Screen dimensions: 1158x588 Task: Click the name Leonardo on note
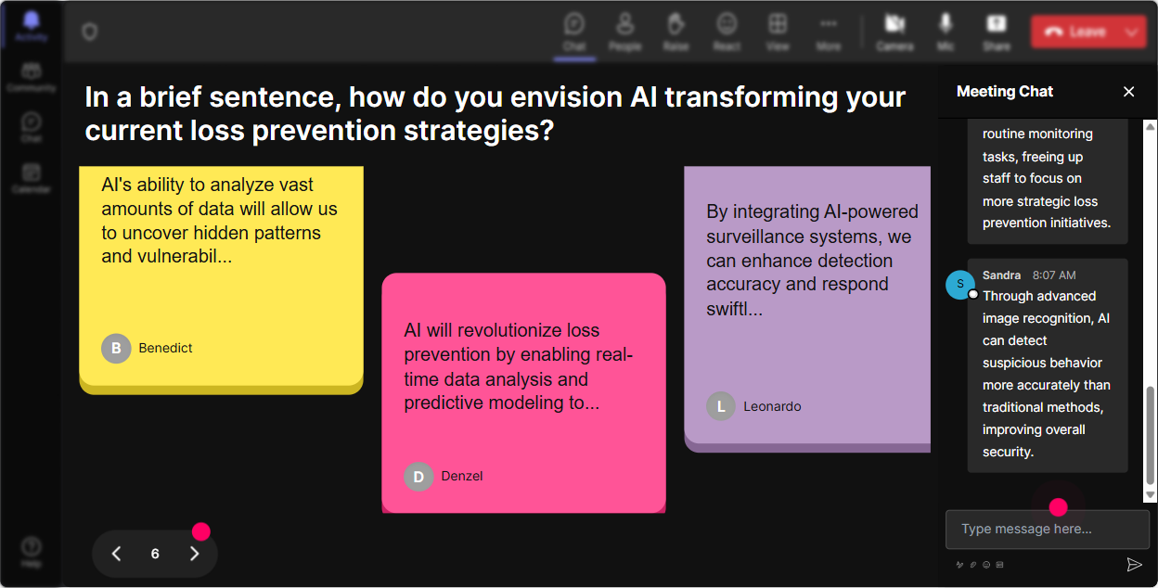coord(772,406)
